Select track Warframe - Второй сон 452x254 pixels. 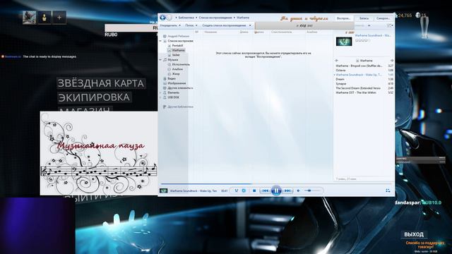(364, 66)
